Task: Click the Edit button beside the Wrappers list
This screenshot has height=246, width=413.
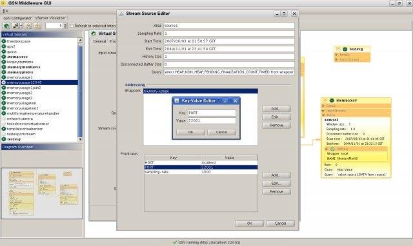Action: click(276, 117)
